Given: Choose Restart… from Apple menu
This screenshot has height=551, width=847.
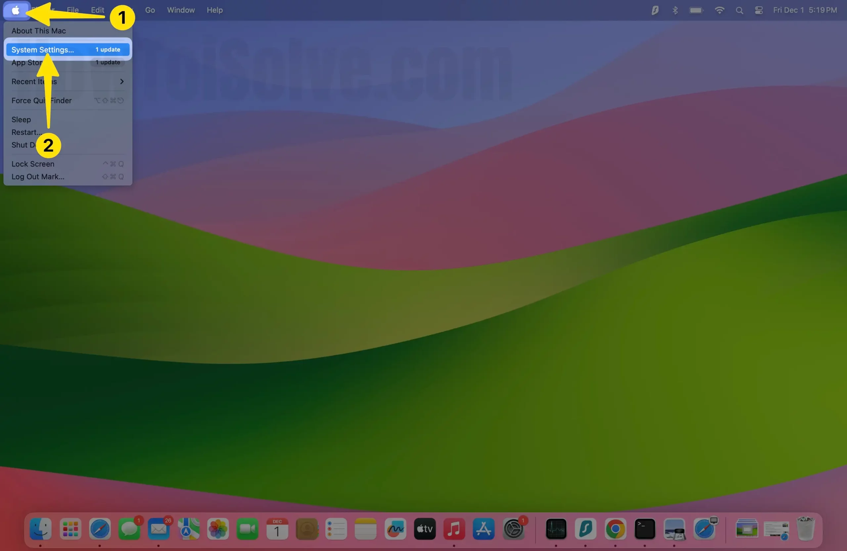Looking at the screenshot, I should (67, 132).
